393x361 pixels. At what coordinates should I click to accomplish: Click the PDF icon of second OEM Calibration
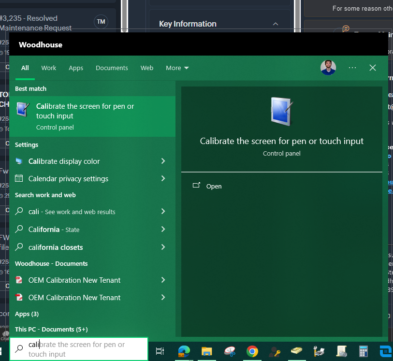coord(19,297)
